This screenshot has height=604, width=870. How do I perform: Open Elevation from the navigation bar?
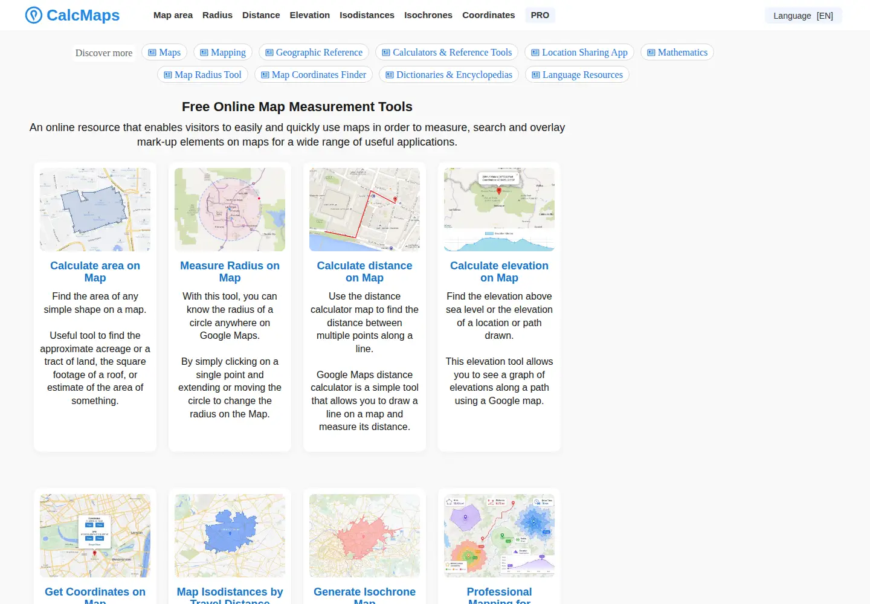(x=310, y=15)
